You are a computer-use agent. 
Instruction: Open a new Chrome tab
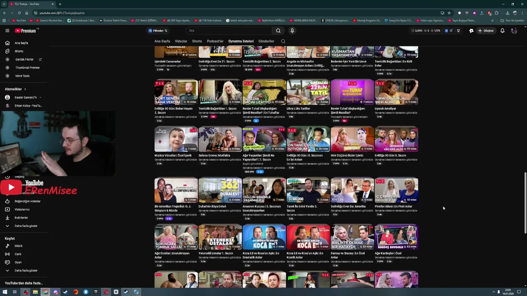coord(60,4)
